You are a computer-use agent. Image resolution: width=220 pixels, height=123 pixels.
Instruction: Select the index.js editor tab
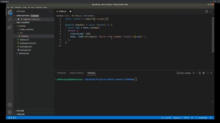pos(63,11)
